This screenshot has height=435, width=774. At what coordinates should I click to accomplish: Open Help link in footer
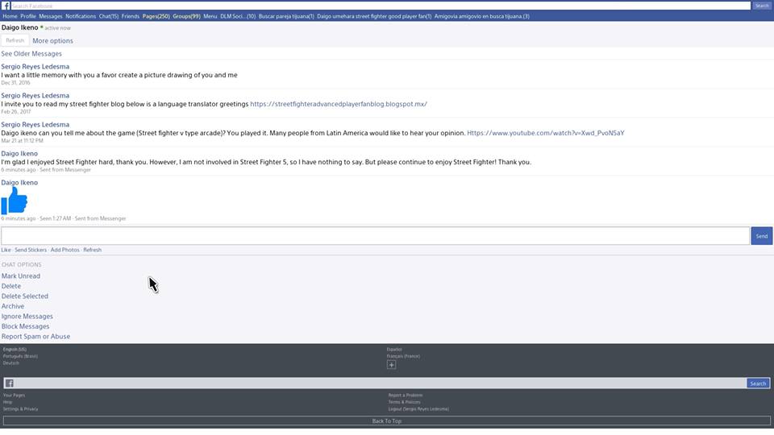tap(7, 403)
